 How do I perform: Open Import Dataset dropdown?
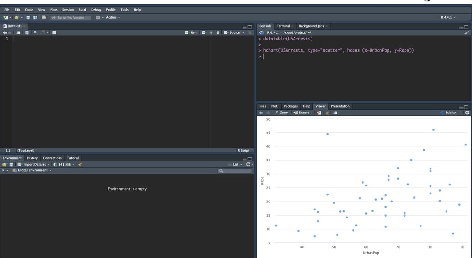pyautogui.click(x=34, y=165)
